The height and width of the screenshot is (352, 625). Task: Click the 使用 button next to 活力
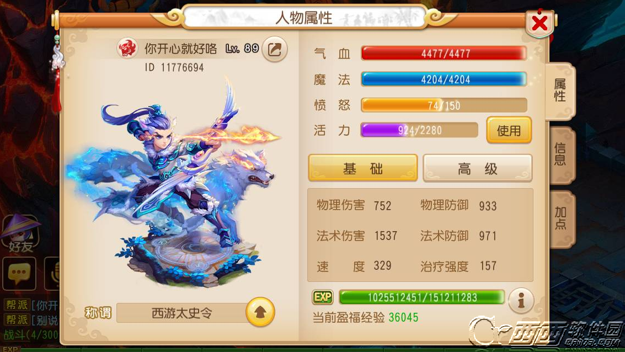coord(509,130)
